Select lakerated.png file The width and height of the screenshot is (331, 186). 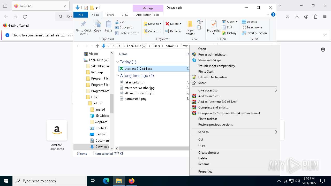click(x=134, y=82)
